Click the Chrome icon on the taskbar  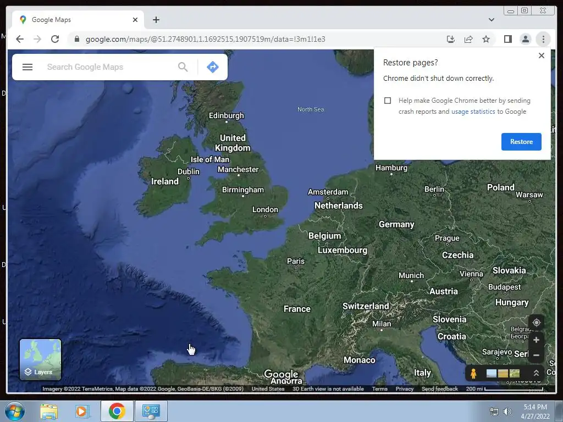pyautogui.click(x=117, y=411)
